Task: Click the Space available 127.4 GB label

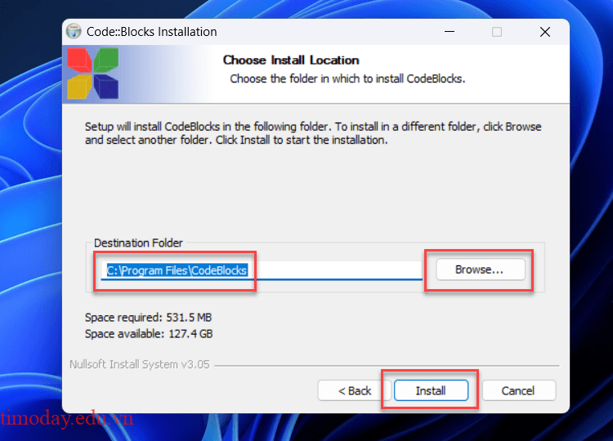Action: tap(149, 333)
